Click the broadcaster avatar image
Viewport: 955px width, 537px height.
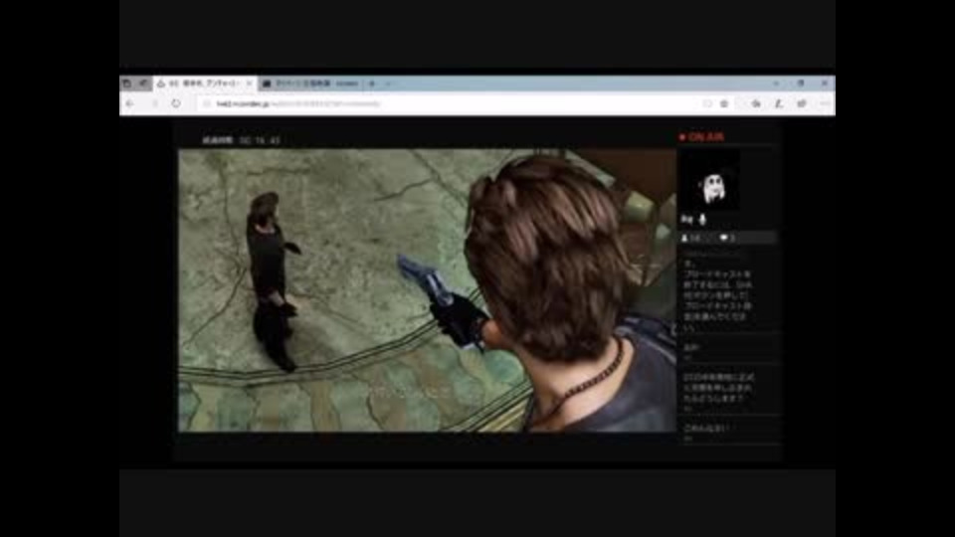click(710, 180)
